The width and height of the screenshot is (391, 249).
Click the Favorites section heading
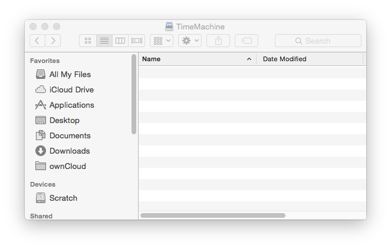(x=45, y=61)
